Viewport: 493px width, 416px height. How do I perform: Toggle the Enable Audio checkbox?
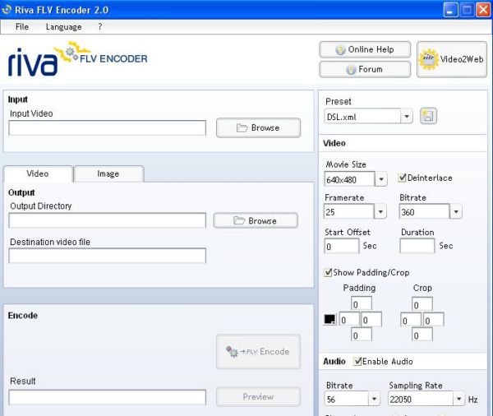click(357, 361)
